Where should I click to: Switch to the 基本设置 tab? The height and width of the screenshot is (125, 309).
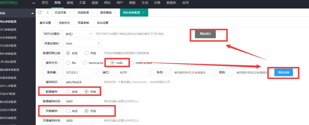(45, 23)
